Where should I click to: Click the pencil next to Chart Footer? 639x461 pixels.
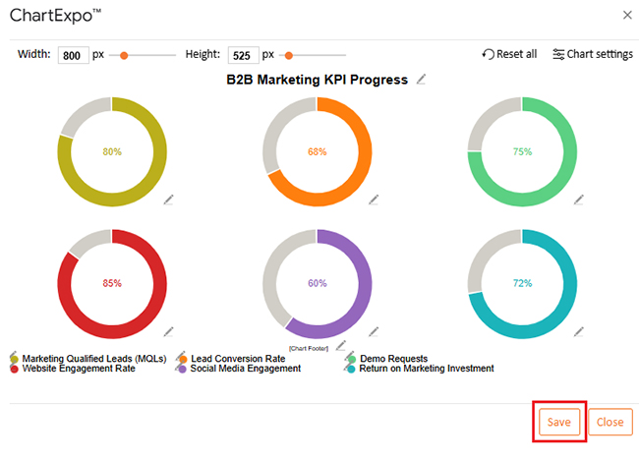(340, 346)
